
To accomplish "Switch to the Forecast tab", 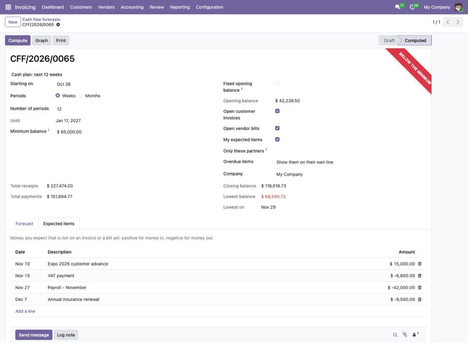I will coord(24,223).
